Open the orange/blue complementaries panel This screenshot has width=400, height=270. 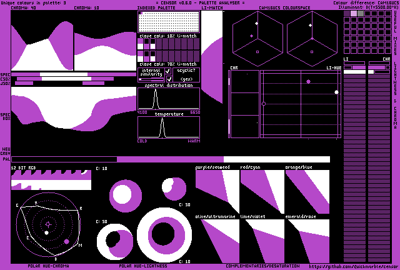(x=307, y=192)
